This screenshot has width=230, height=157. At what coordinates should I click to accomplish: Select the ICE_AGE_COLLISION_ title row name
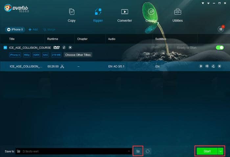(26, 66)
